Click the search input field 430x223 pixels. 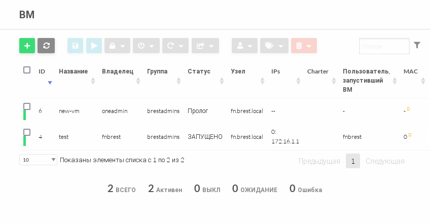(384, 46)
